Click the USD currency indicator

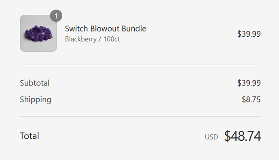[211, 137]
